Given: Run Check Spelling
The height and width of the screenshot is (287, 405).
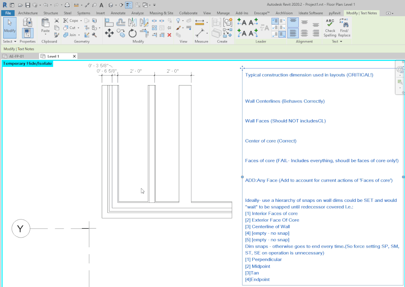Looking at the screenshot, I should [x=330, y=28].
